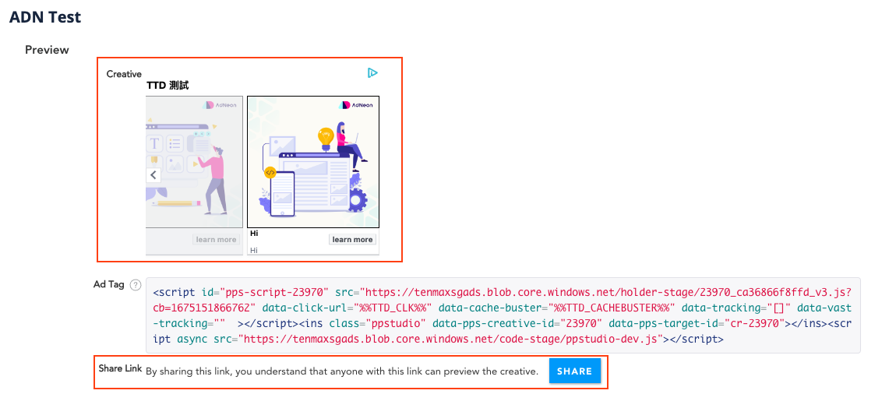Click the 'Creative' label
The image size is (889, 401).
(x=124, y=74)
